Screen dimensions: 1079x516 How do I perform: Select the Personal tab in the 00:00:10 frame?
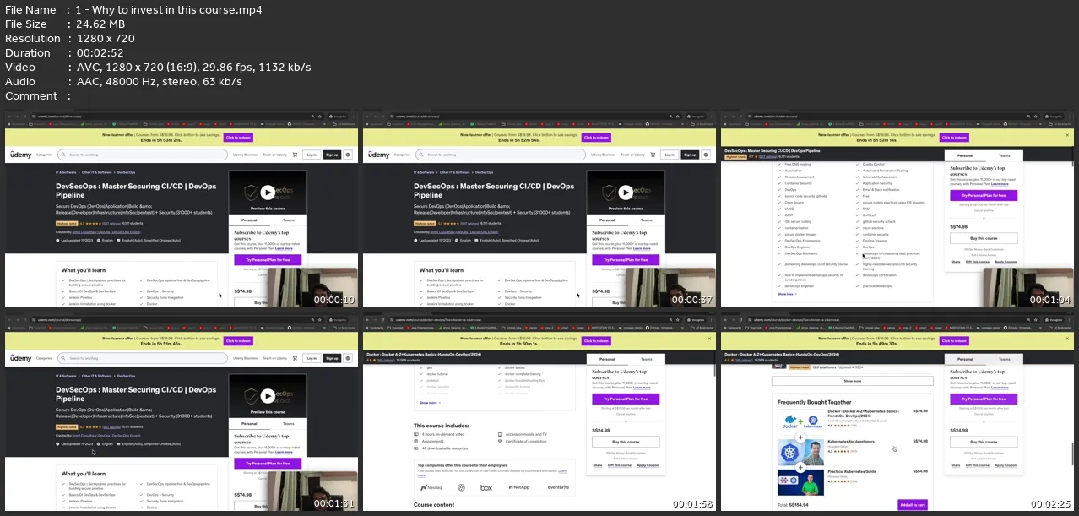249,220
